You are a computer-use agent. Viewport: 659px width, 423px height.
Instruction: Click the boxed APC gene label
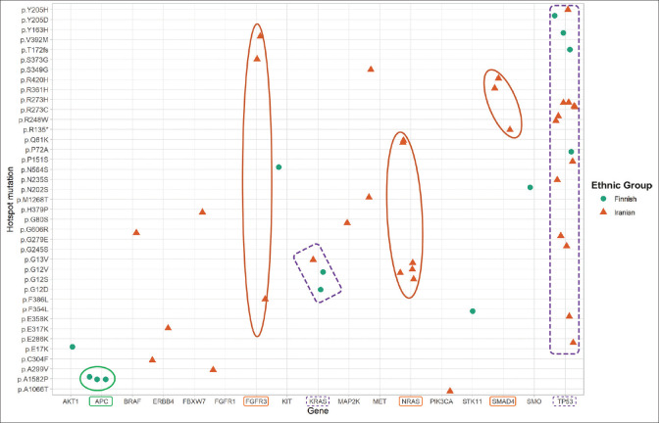pyautogui.click(x=101, y=401)
